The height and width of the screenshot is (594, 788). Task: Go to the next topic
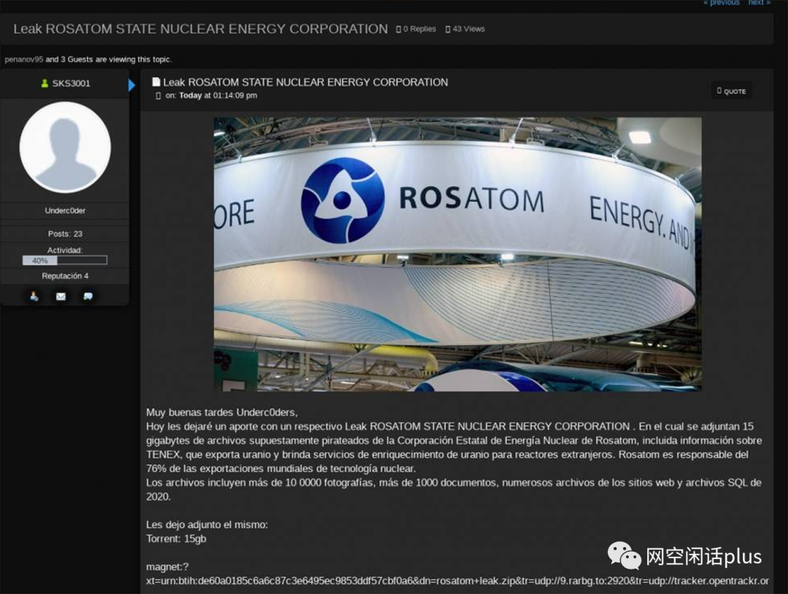pyautogui.click(x=759, y=2)
